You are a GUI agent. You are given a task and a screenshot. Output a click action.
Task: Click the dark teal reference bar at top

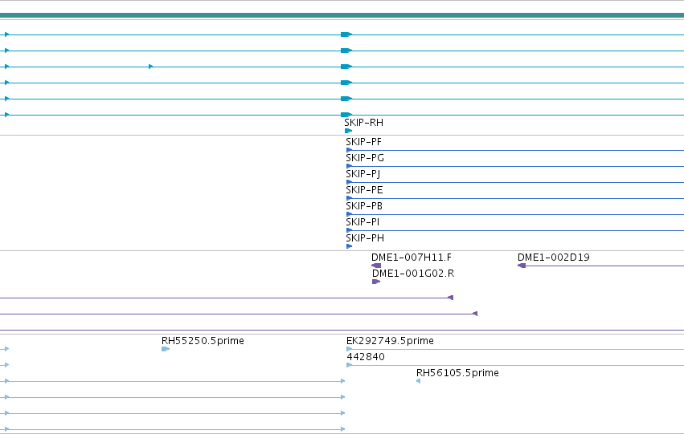tap(342, 16)
